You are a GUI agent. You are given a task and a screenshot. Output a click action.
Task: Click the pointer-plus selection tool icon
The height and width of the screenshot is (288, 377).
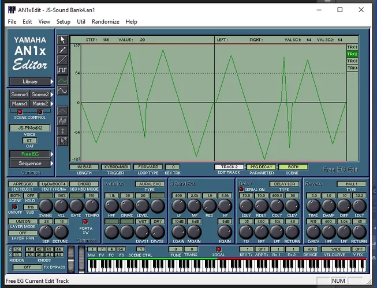tap(62, 142)
